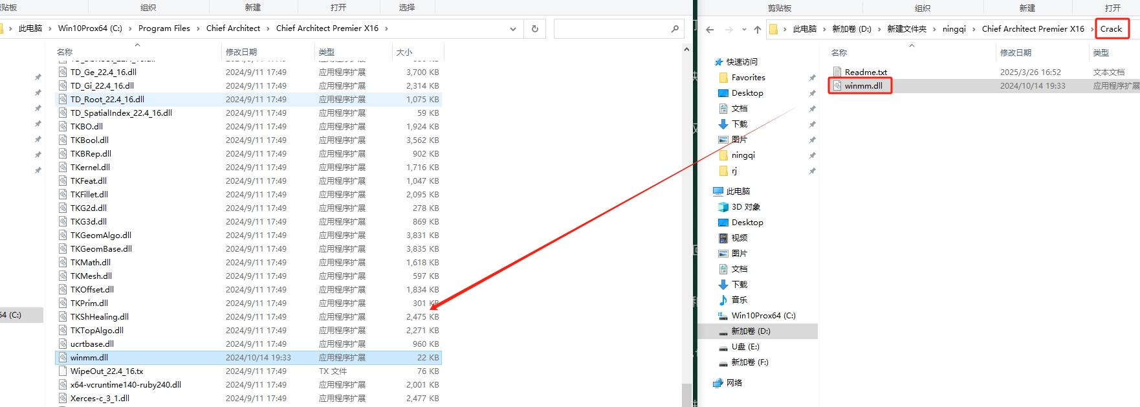Select the rj folder in quick access
Image resolution: width=1140 pixels, height=407 pixels.
(728, 171)
